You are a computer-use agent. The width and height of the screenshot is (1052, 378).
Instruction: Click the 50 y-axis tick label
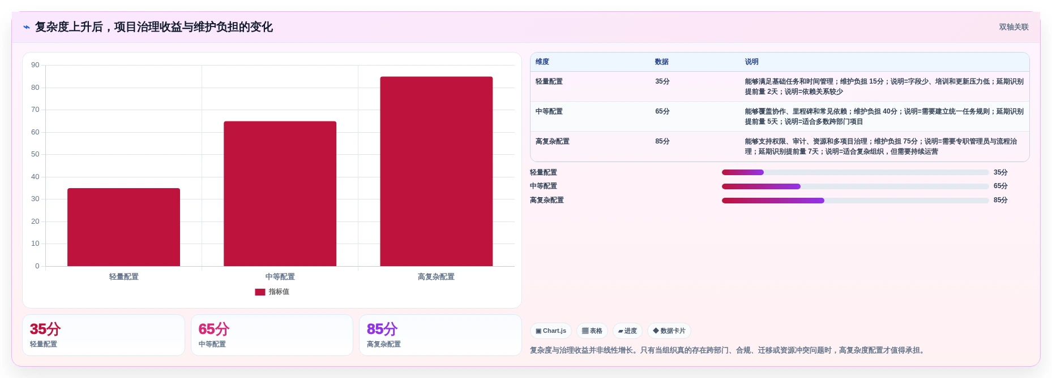coord(35,154)
